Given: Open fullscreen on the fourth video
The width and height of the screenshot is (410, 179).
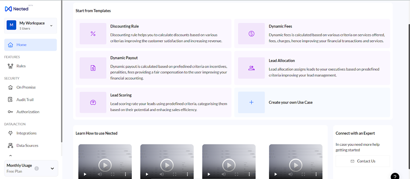Looking at the screenshot, I should click(303, 174).
